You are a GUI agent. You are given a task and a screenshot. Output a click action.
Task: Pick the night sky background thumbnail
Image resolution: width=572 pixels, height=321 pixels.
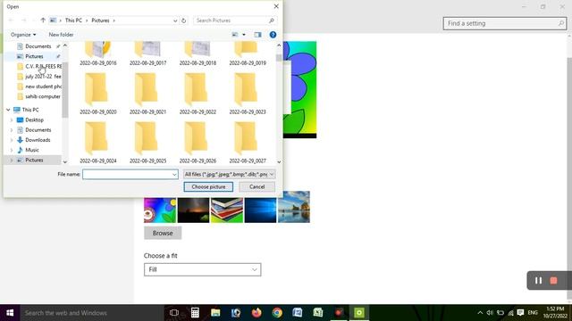193,210
